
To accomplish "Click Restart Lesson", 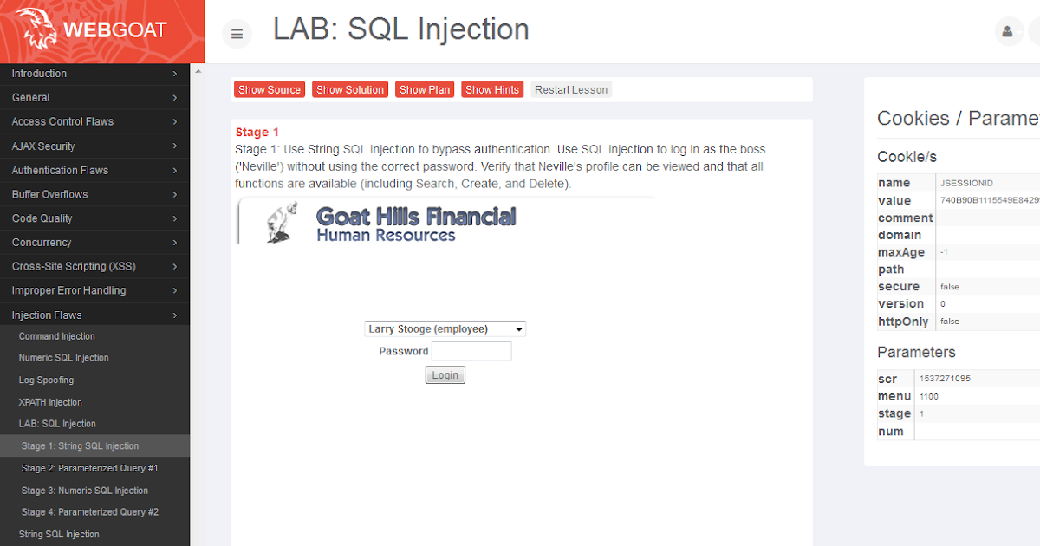I will tap(570, 88).
